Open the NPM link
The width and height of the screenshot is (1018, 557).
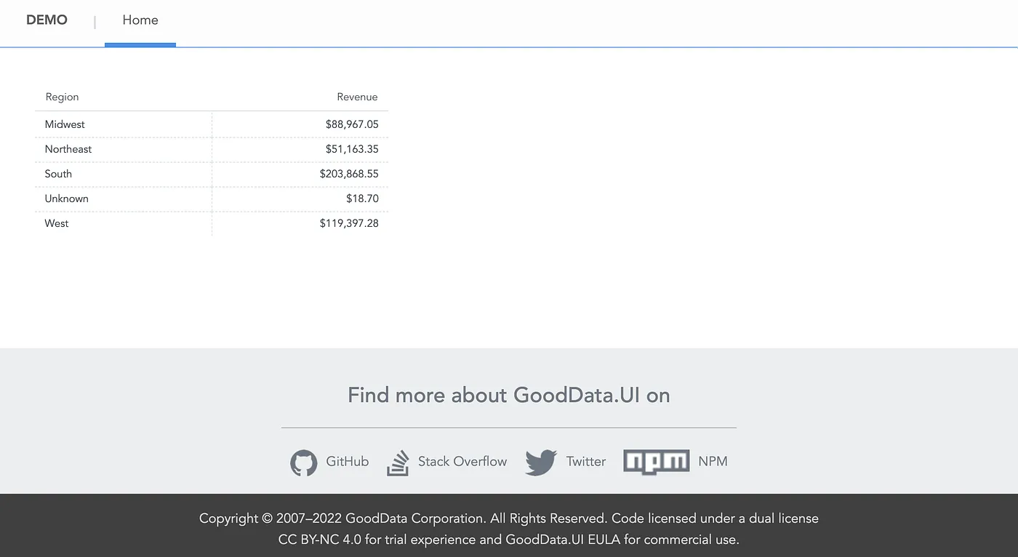(713, 462)
